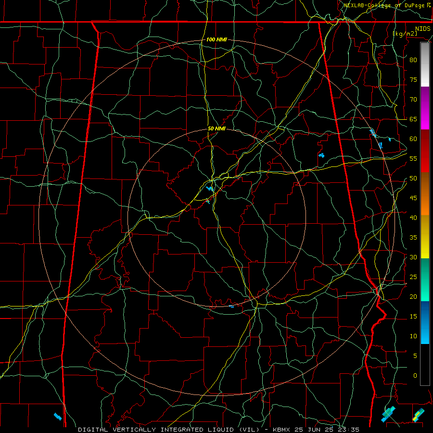Click the yellow segment of the color scale

coord(425,237)
